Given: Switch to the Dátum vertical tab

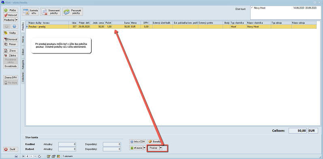Looking at the screenshot, I should pyautogui.click(x=23, y=52).
